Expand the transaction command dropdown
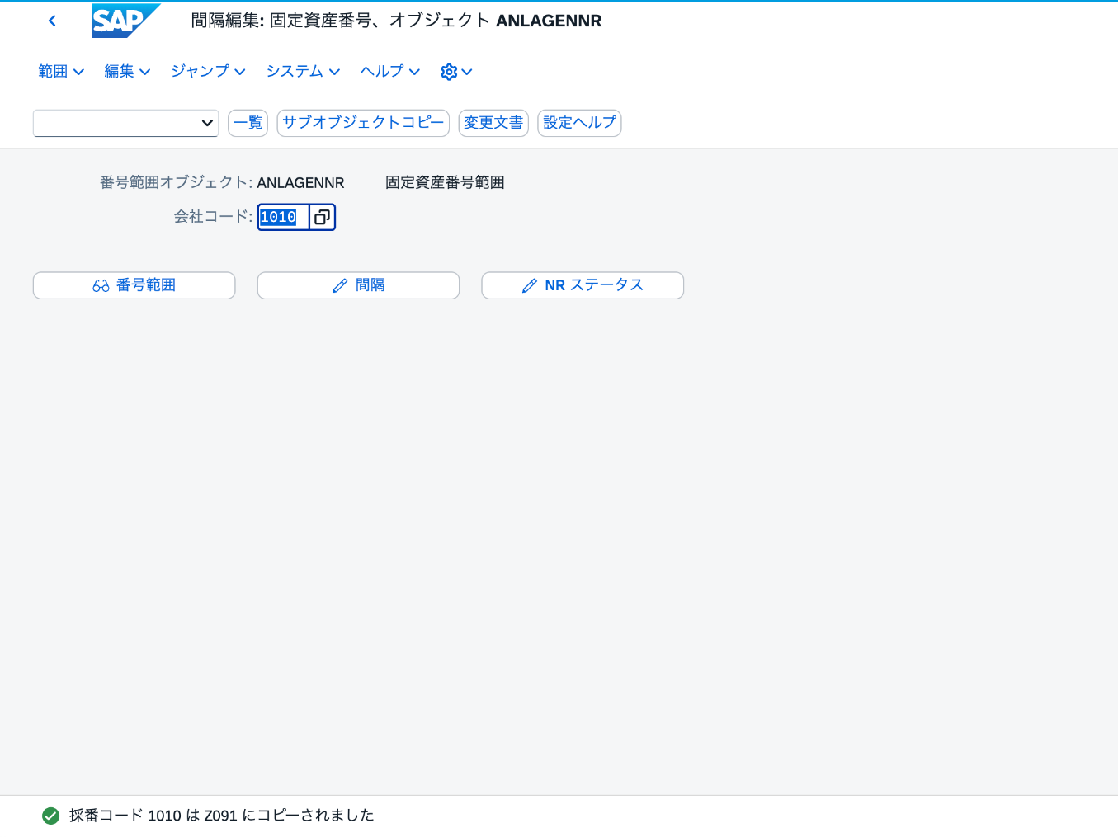This screenshot has height=837, width=1118. point(207,123)
